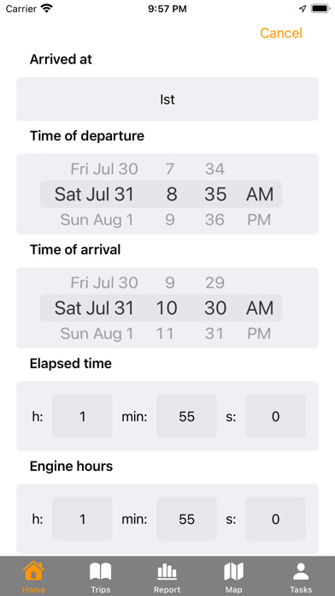Edit Engine hours seconds field
The width and height of the screenshot is (335, 596).
(275, 519)
